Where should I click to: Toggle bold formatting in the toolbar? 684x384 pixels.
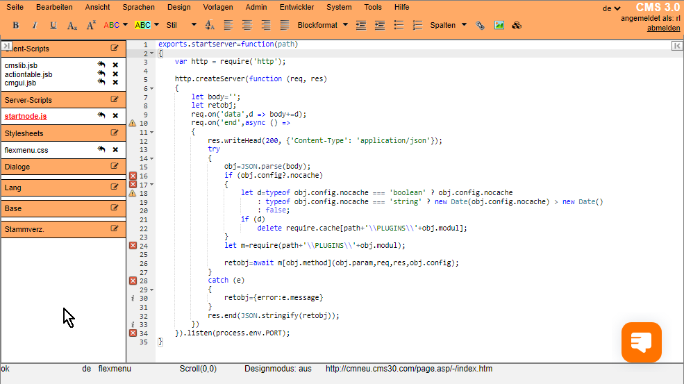(16, 25)
